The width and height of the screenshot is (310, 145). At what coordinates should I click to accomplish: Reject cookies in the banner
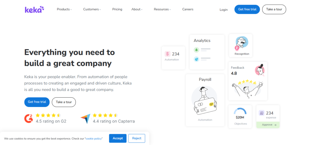pos(137,138)
